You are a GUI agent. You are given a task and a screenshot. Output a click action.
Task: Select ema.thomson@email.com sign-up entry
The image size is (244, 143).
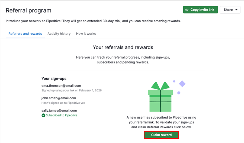pos(61,86)
